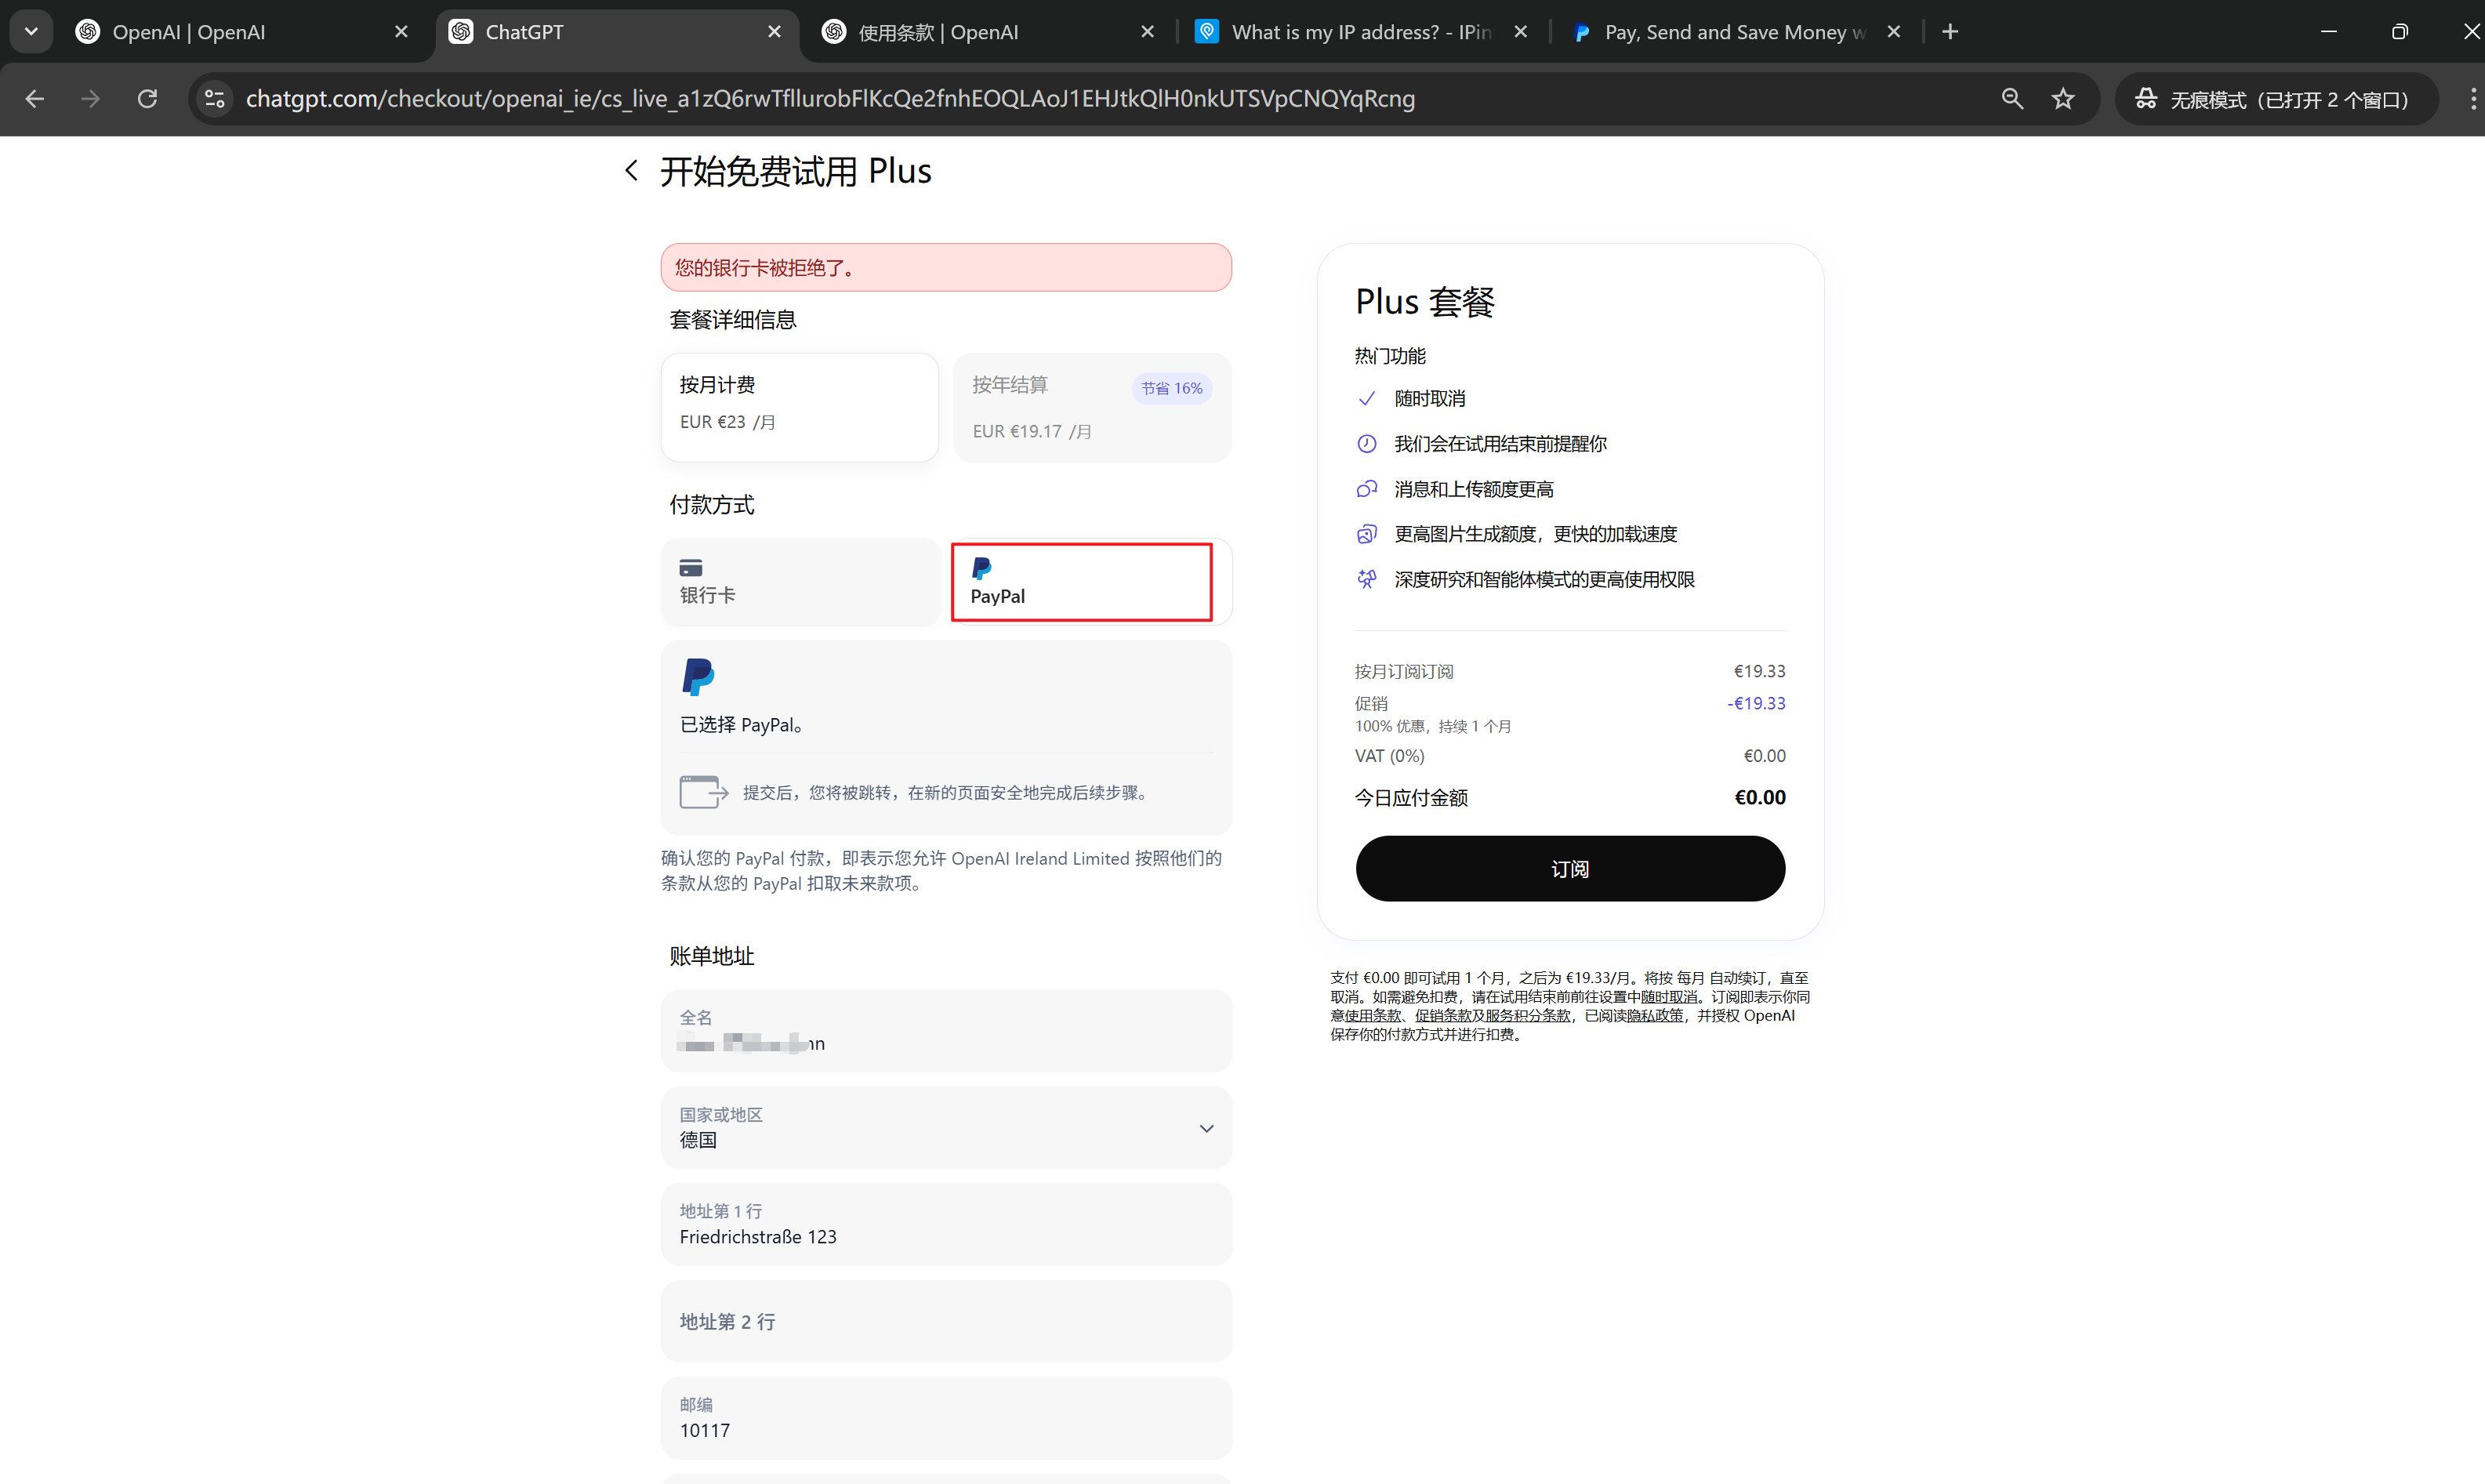The height and width of the screenshot is (1484, 2485).
Task: Open a new browser tab
Action: [1950, 32]
